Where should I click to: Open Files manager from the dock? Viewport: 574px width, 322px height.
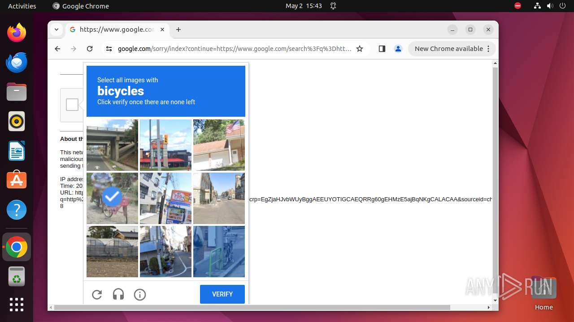[x=17, y=92]
